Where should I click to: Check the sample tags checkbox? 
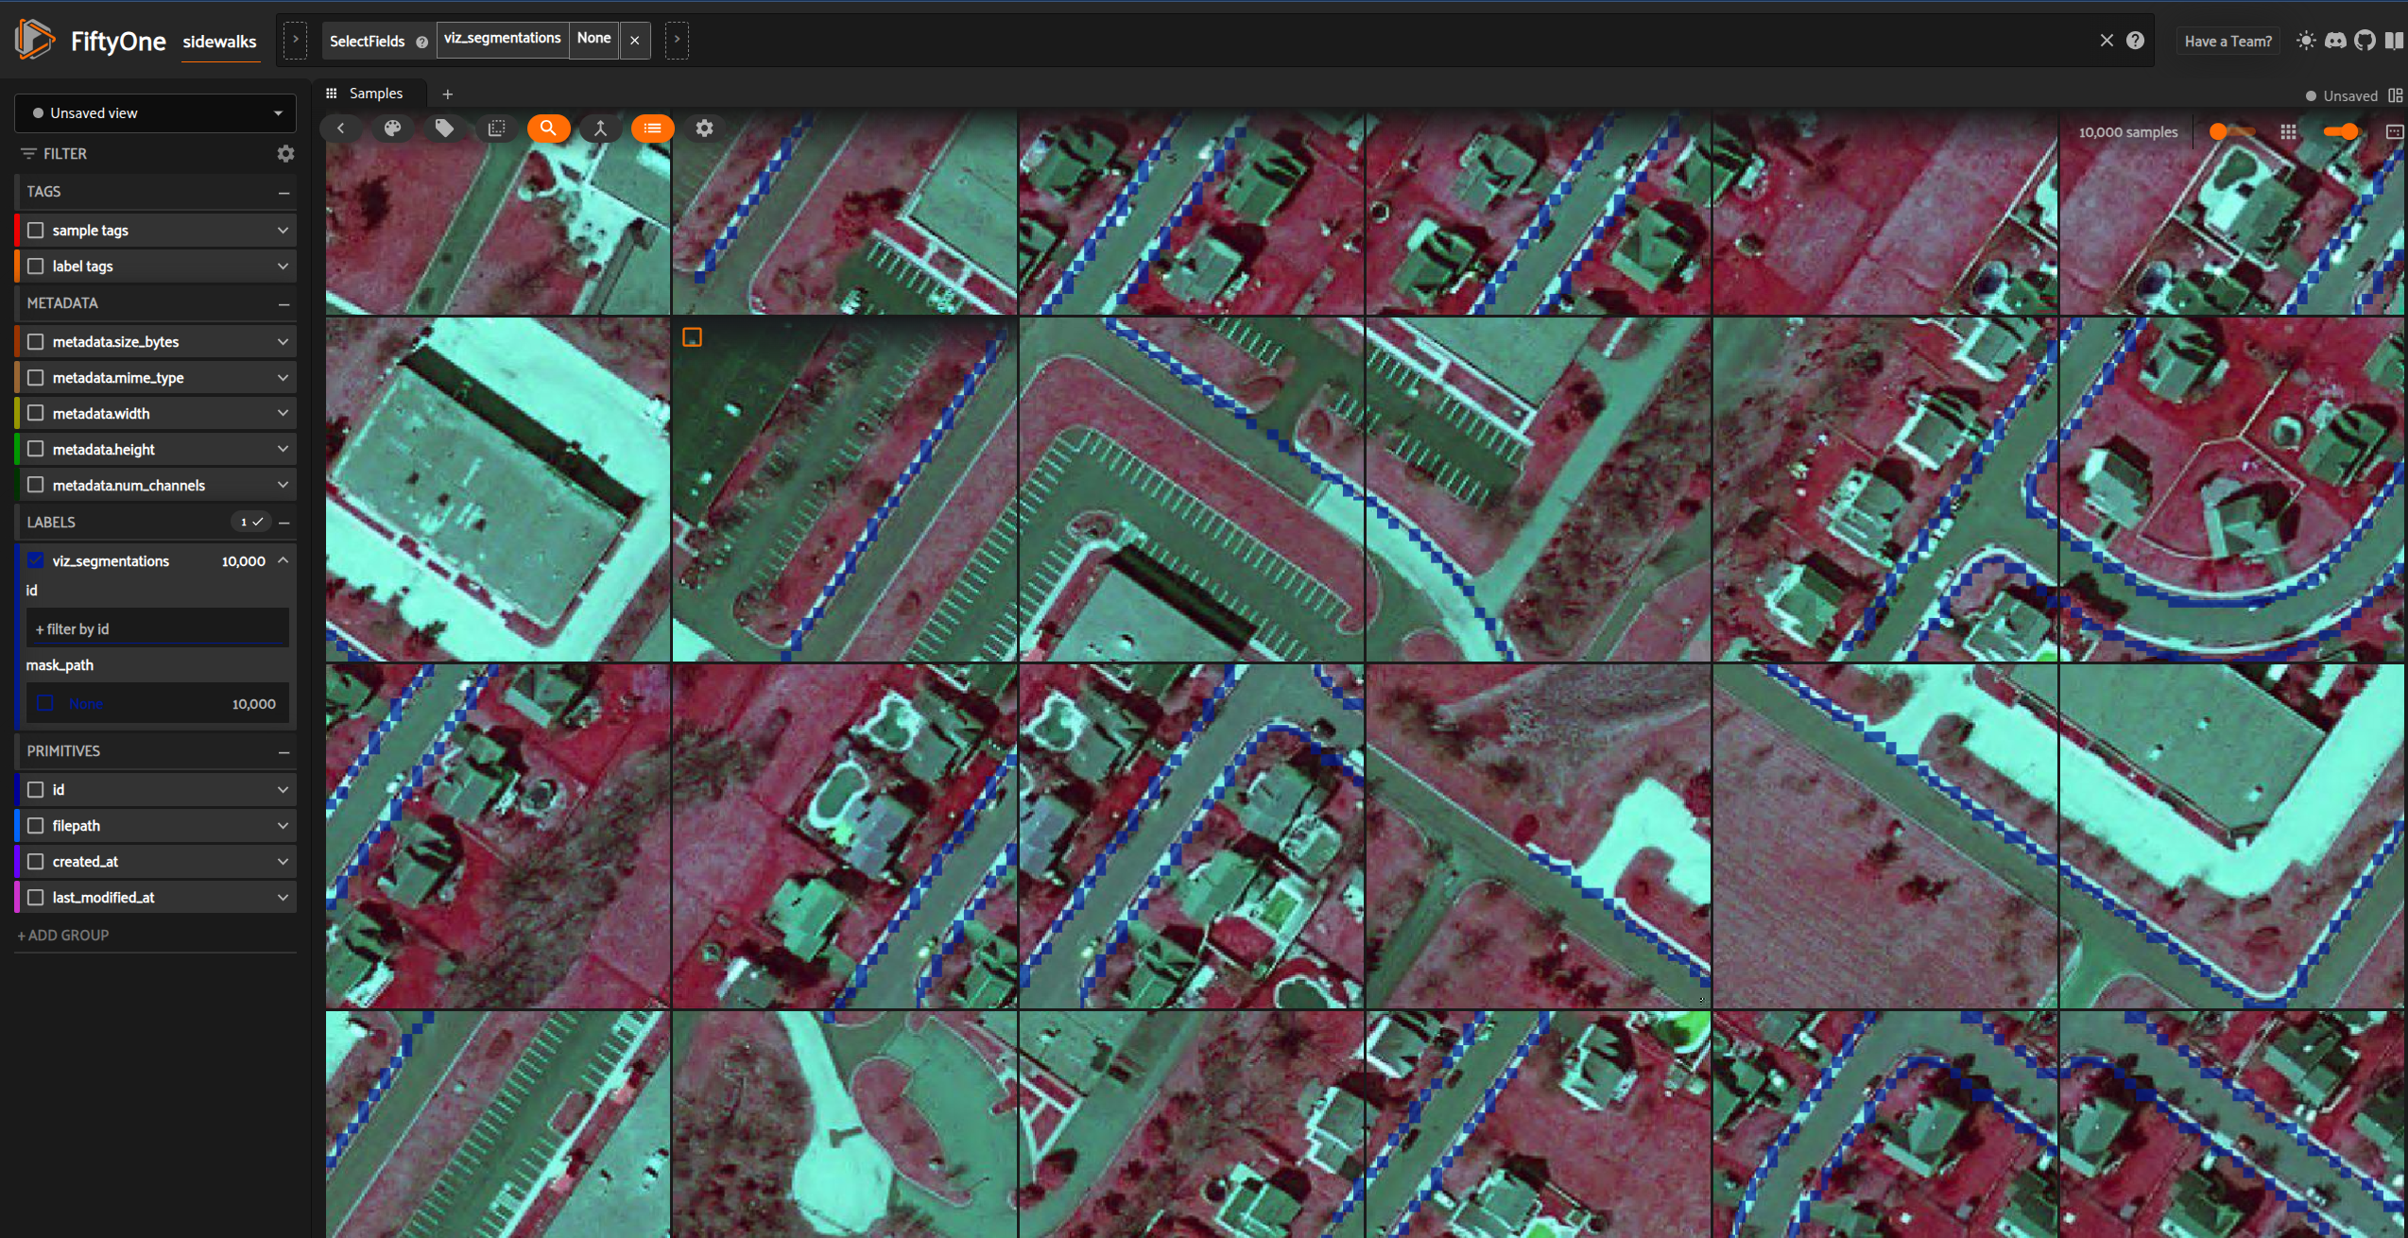[x=35, y=230]
